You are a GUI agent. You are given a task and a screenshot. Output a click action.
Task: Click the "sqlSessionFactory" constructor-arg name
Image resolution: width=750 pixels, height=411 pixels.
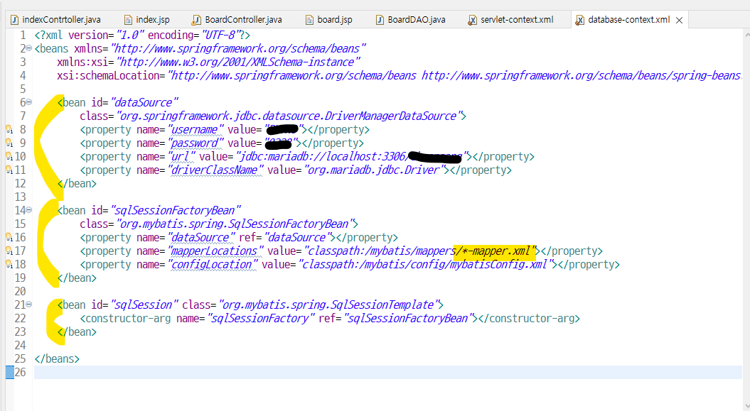(261, 318)
